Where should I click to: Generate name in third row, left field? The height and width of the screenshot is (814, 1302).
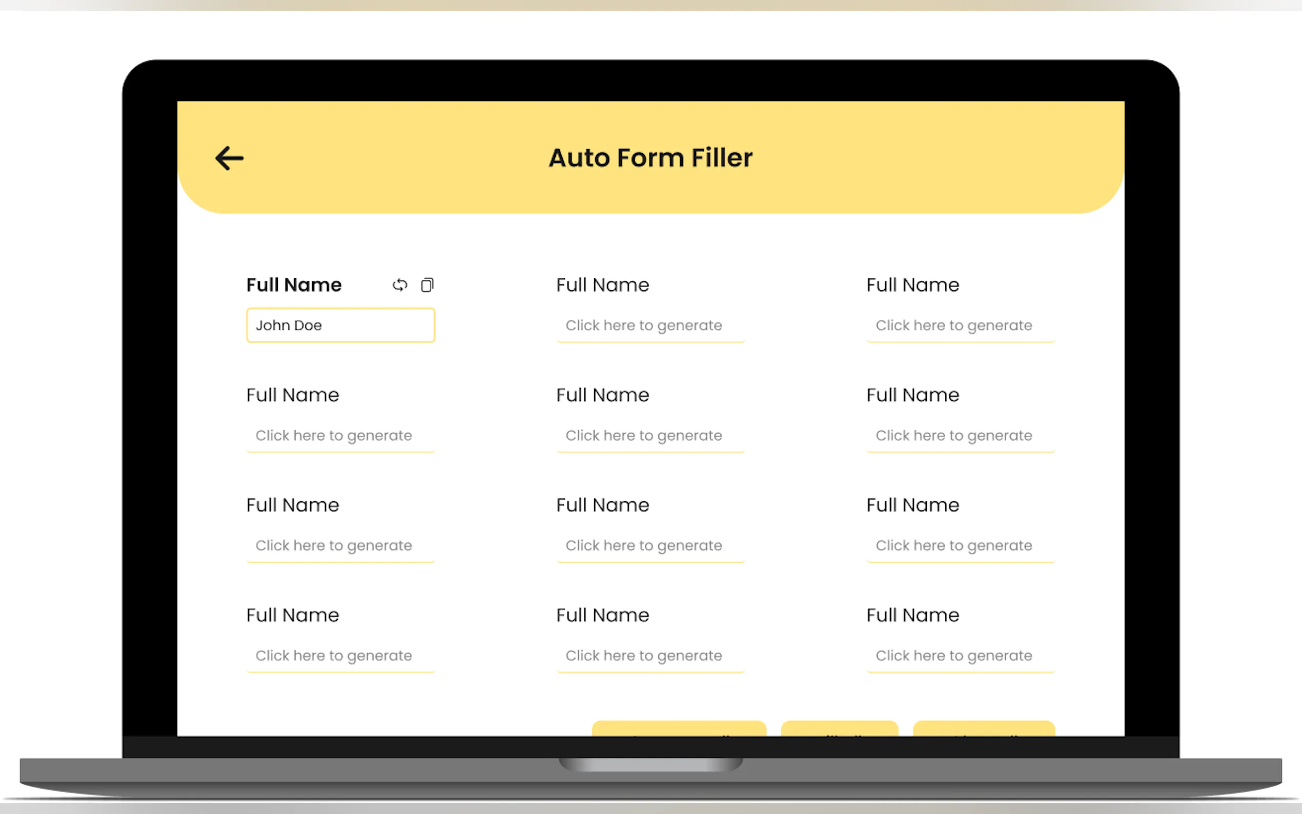click(340, 546)
